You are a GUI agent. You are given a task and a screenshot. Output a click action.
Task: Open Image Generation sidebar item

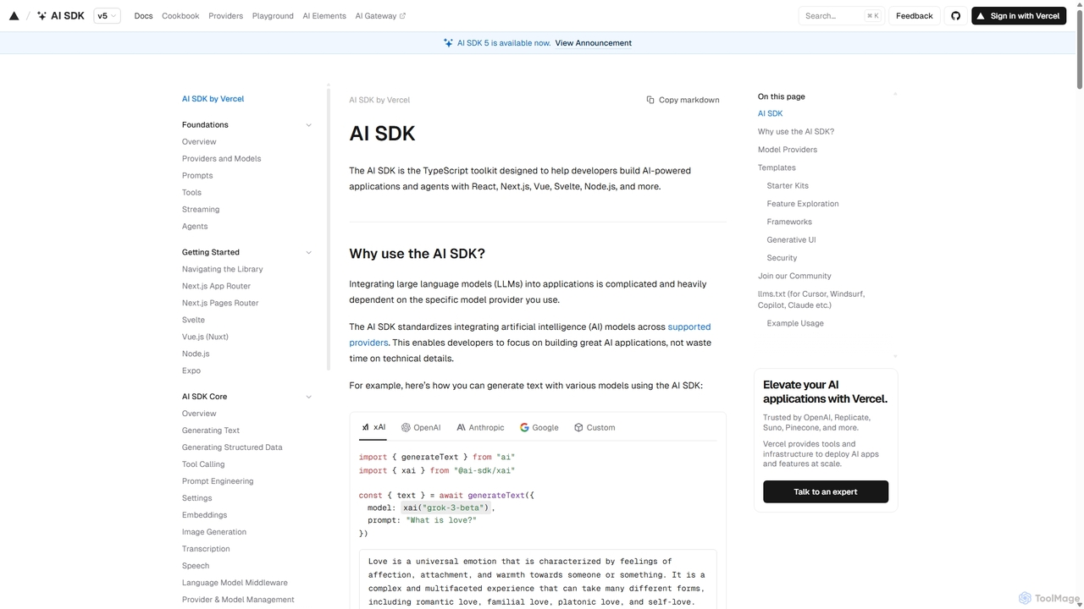pos(214,532)
